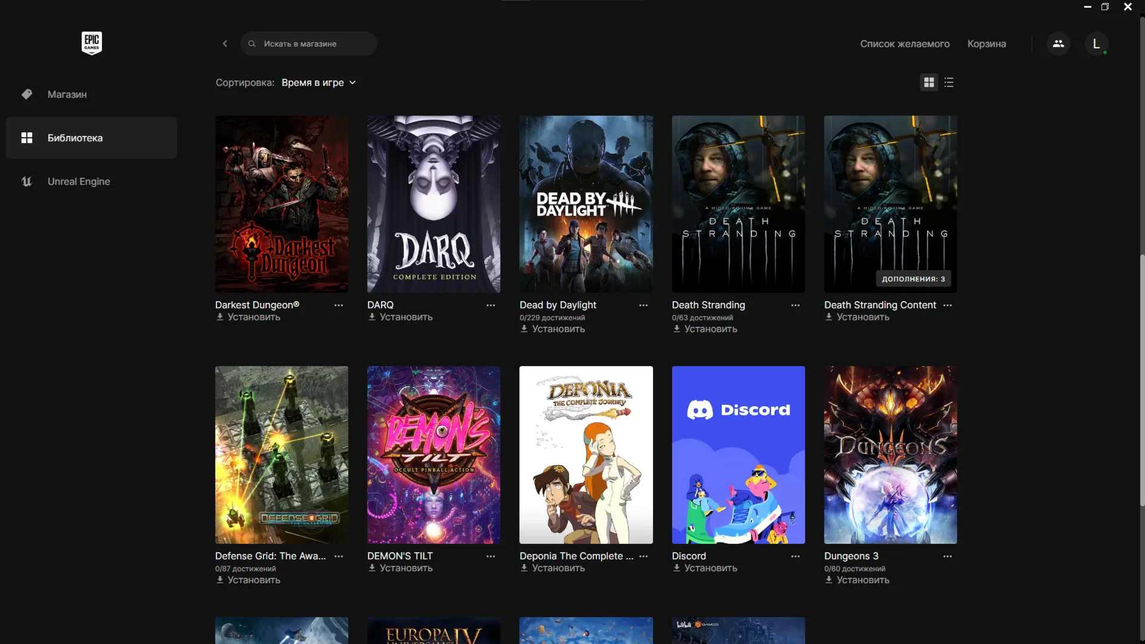Open the user profile avatar L
The width and height of the screenshot is (1145, 644).
1096,44
